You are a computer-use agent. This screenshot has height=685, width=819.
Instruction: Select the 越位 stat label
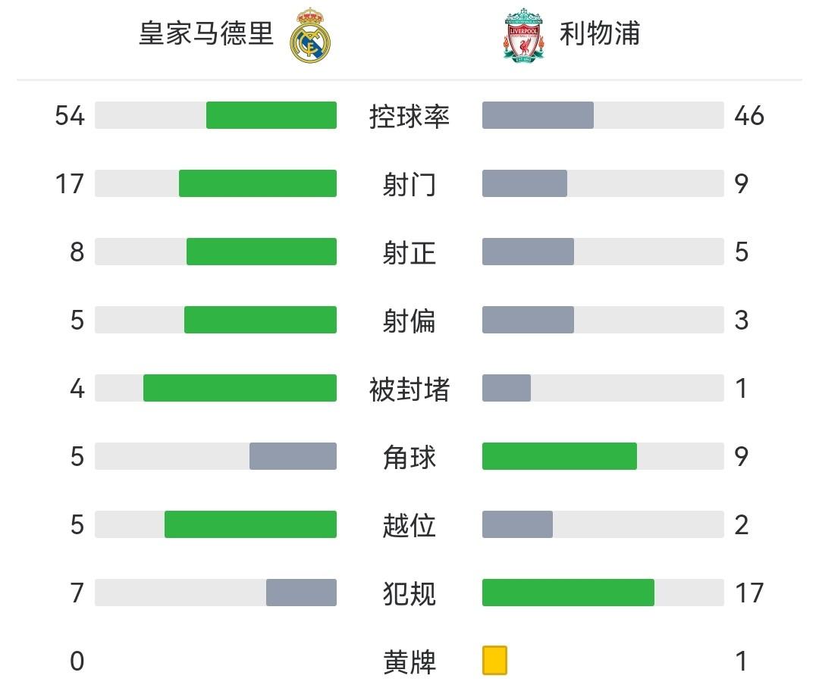(x=409, y=525)
